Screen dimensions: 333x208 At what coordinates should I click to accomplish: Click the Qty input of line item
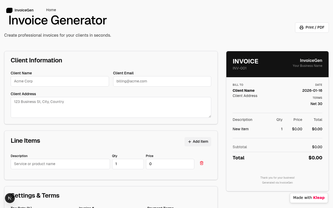point(128,164)
